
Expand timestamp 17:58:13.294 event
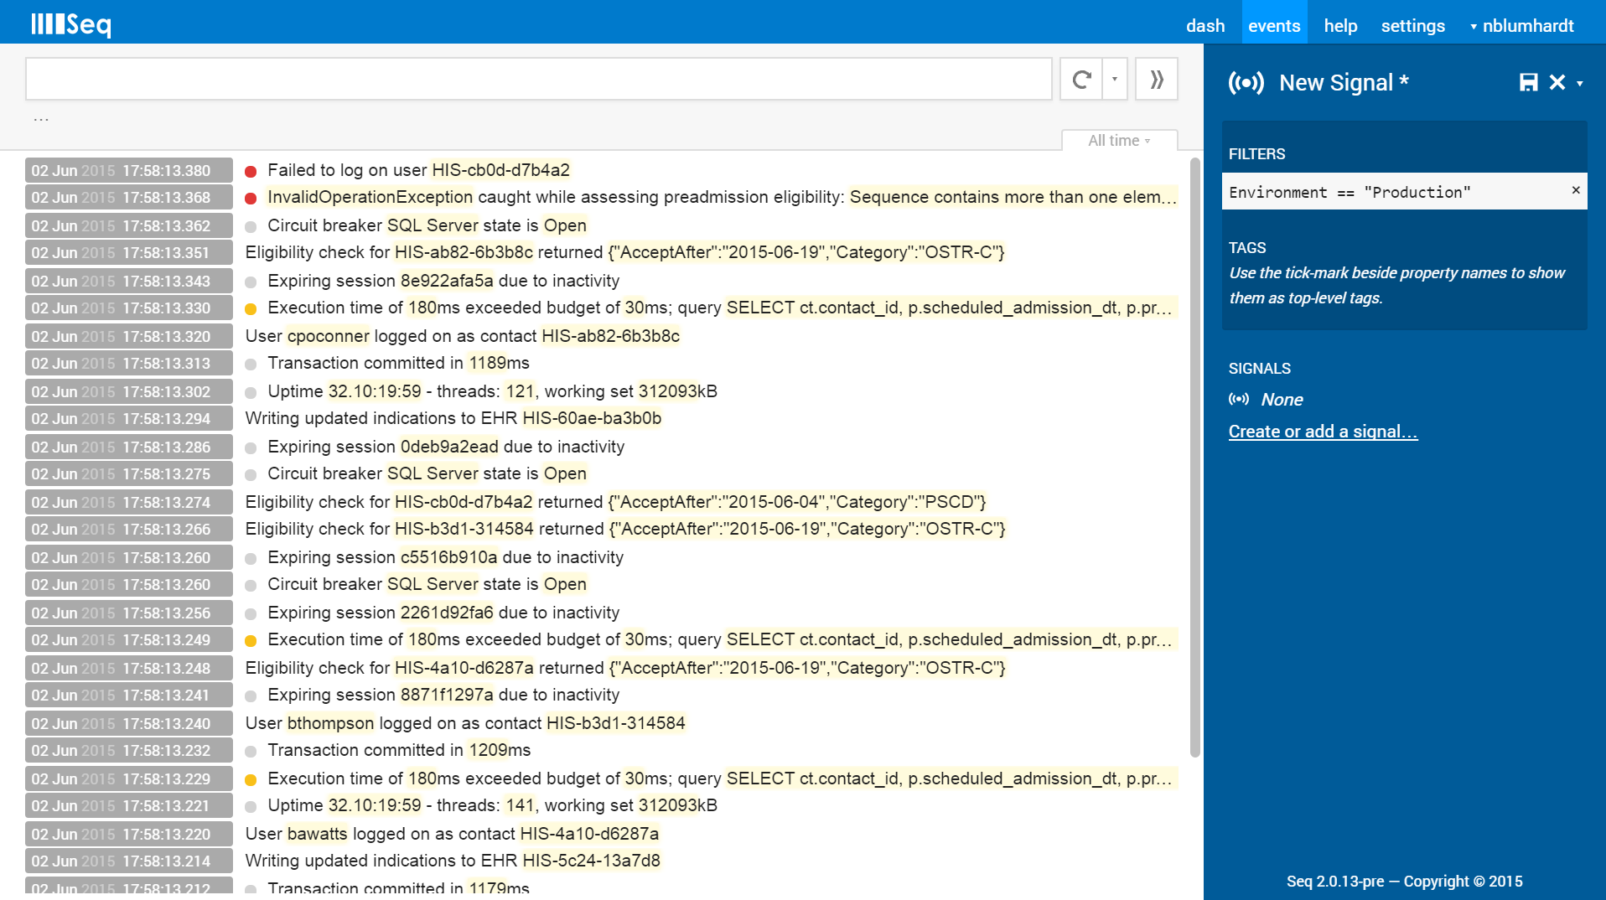129,418
